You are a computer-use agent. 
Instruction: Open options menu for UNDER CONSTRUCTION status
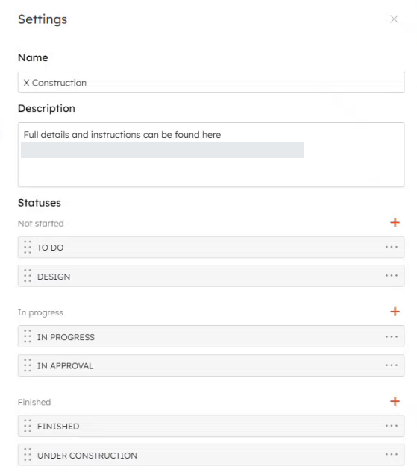[392, 455]
